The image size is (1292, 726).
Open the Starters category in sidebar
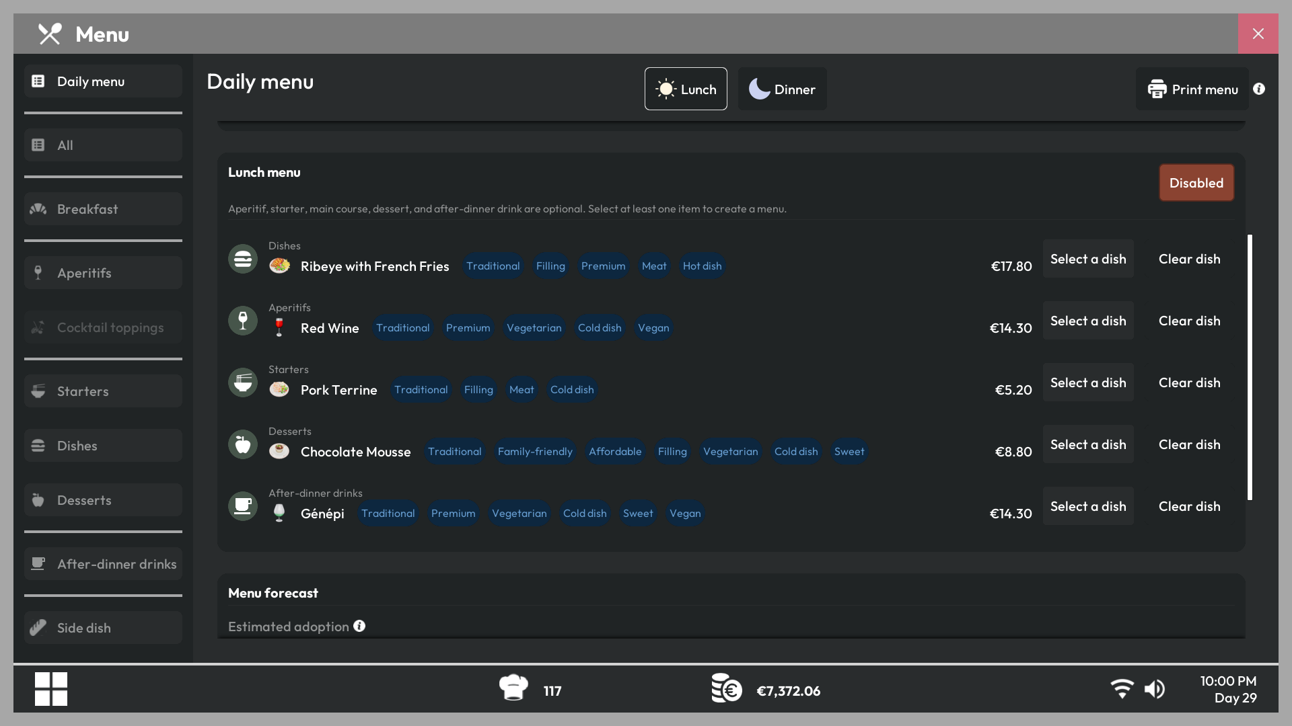tap(103, 391)
